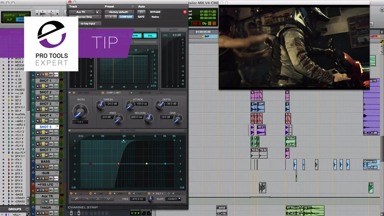
Task: Collapse the EQ/FILTERS section triangle
Action: [x=70, y=130]
